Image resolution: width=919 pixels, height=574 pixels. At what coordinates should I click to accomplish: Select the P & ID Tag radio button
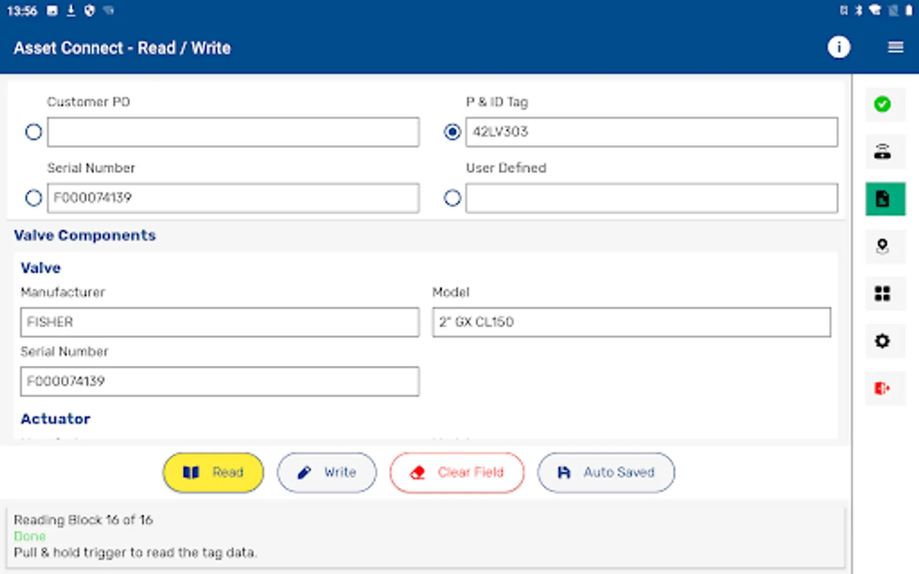click(452, 132)
